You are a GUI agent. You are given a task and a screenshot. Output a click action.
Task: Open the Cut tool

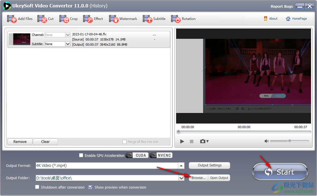(x=45, y=19)
